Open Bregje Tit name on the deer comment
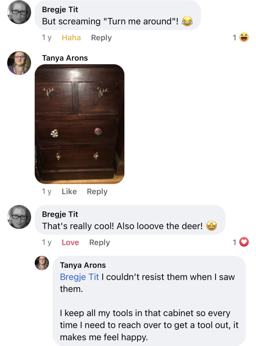Image resolution: width=256 pixels, height=346 pixels. 60,214
